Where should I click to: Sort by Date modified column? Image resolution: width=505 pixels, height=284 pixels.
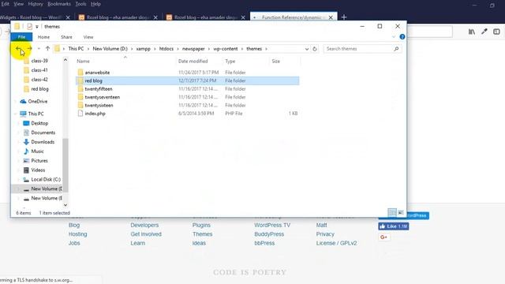click(x=193, y=62)
